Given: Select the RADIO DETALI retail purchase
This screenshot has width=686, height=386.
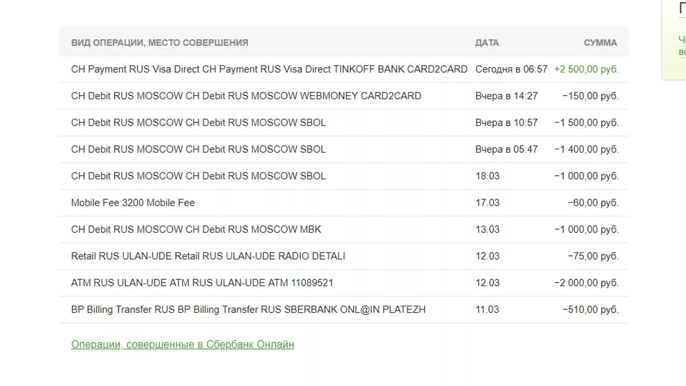Looking at the screenshot, I should click(208, 256).
